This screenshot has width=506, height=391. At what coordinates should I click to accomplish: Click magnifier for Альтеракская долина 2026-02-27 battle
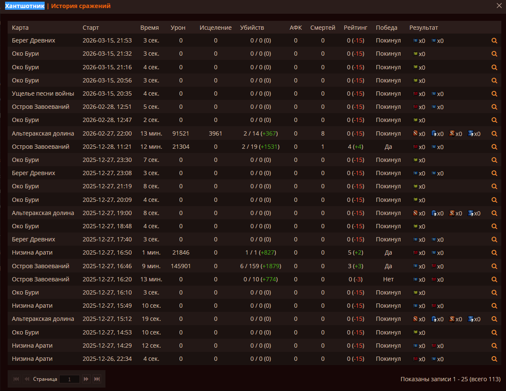[494, 133]
